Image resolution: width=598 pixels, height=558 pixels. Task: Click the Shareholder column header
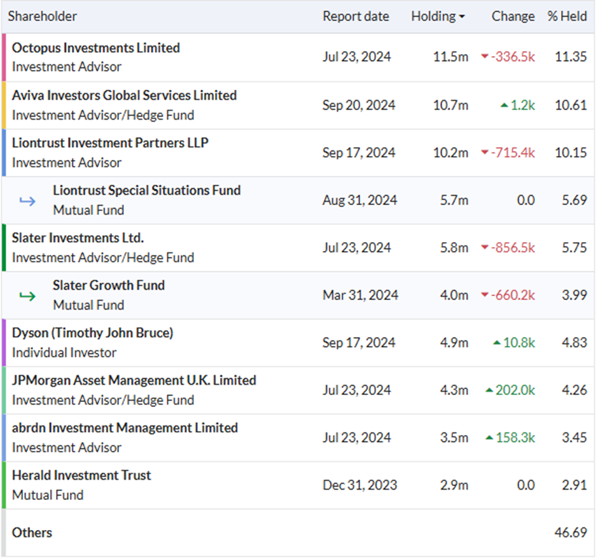(43, 17)
